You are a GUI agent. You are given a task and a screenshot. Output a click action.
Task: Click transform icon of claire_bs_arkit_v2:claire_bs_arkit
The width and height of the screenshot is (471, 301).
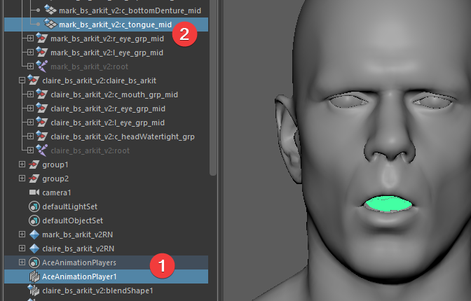34,80
